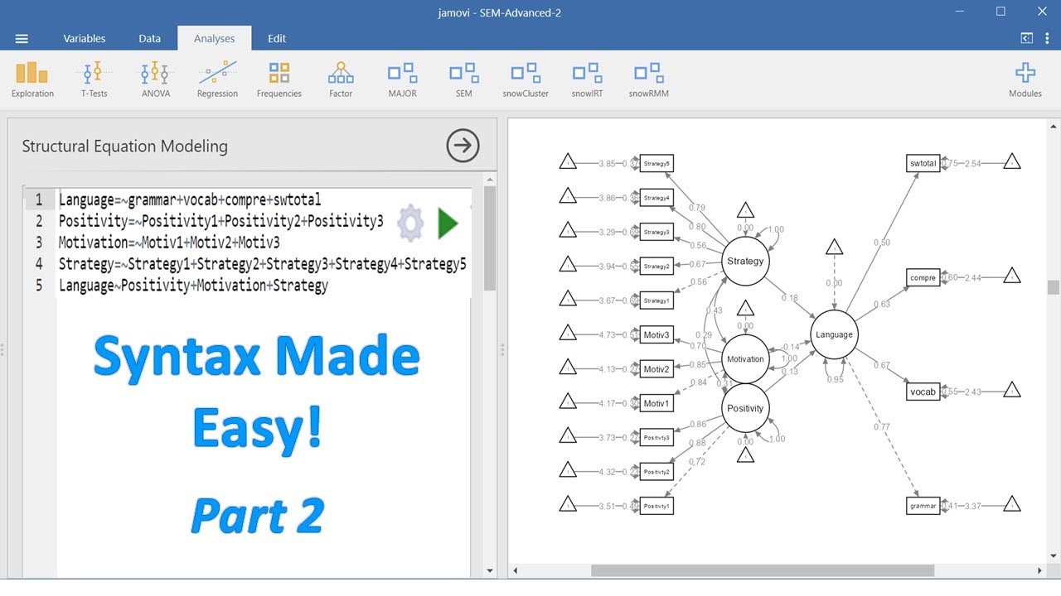Open the snowCluster module menu
Viewport: 1061px width, 596px height.
click(x=526, y=79)
